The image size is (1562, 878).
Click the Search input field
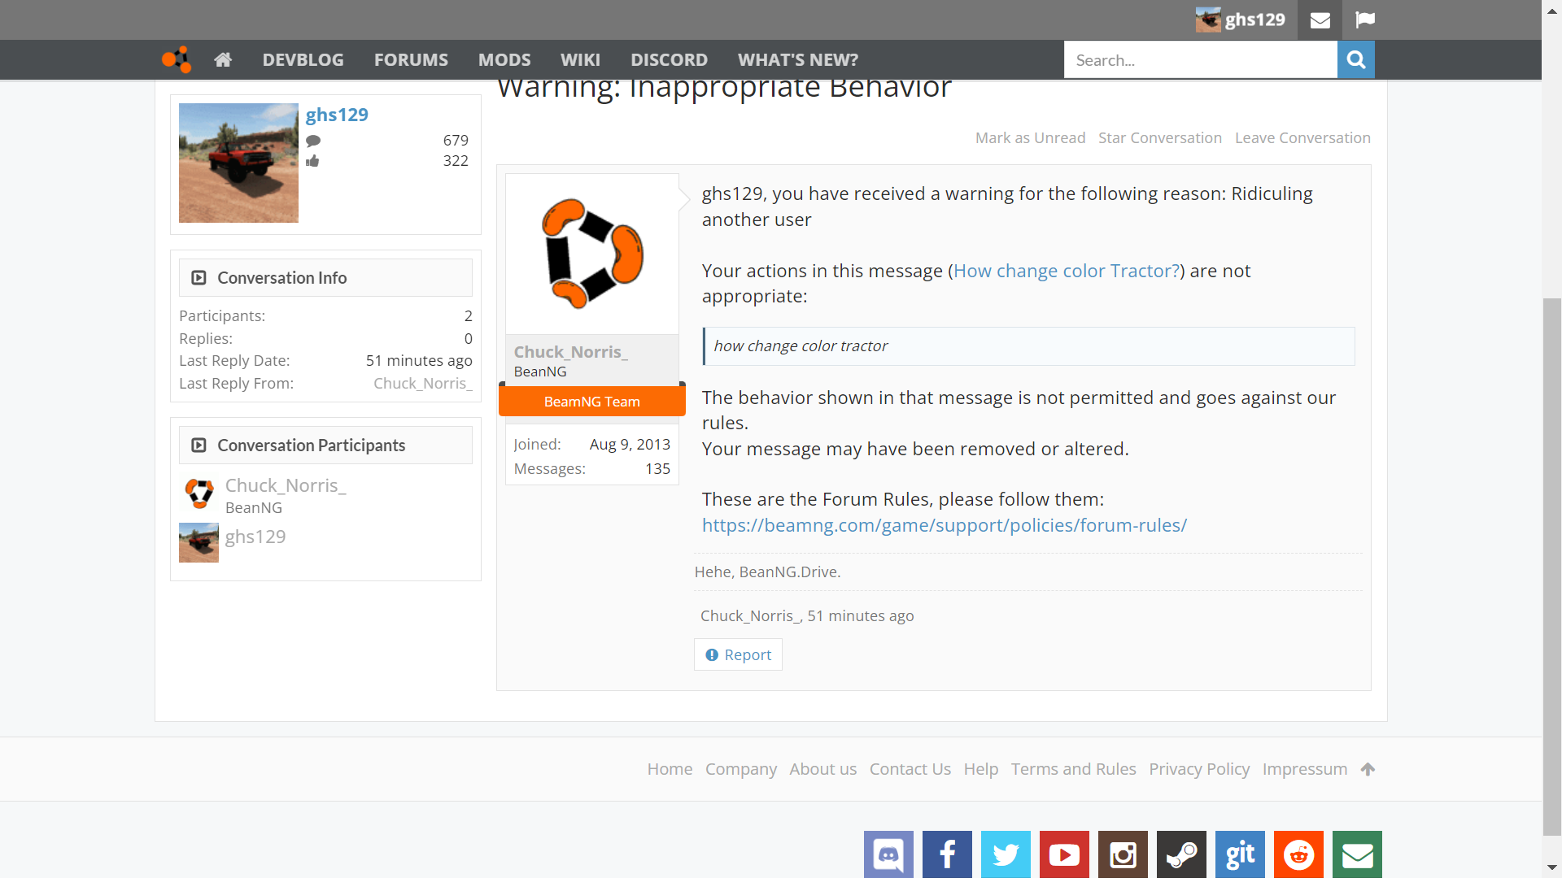pyautogui.click(x=1200, y=60)
